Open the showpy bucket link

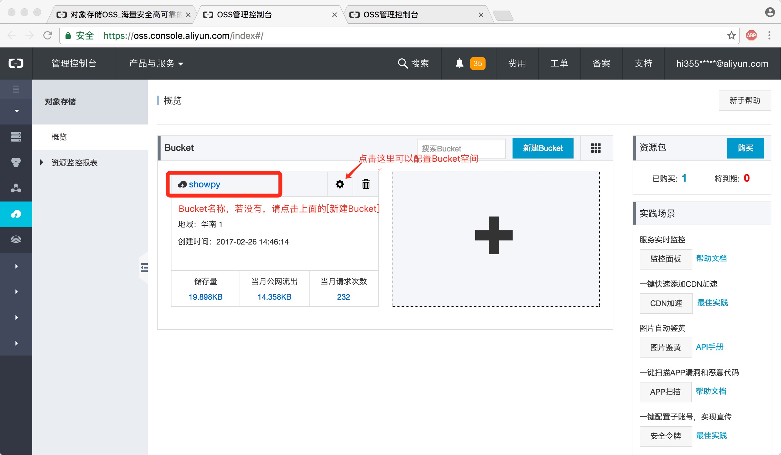click(204, 184)
